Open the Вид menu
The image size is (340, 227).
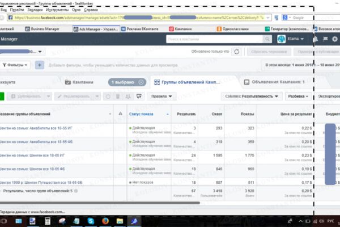[x=3, y=10]
